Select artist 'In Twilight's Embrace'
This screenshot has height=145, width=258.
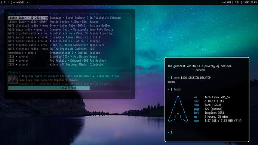click(105, 18)
